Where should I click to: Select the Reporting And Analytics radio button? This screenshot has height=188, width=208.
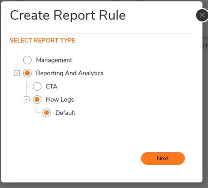point(27,73)
